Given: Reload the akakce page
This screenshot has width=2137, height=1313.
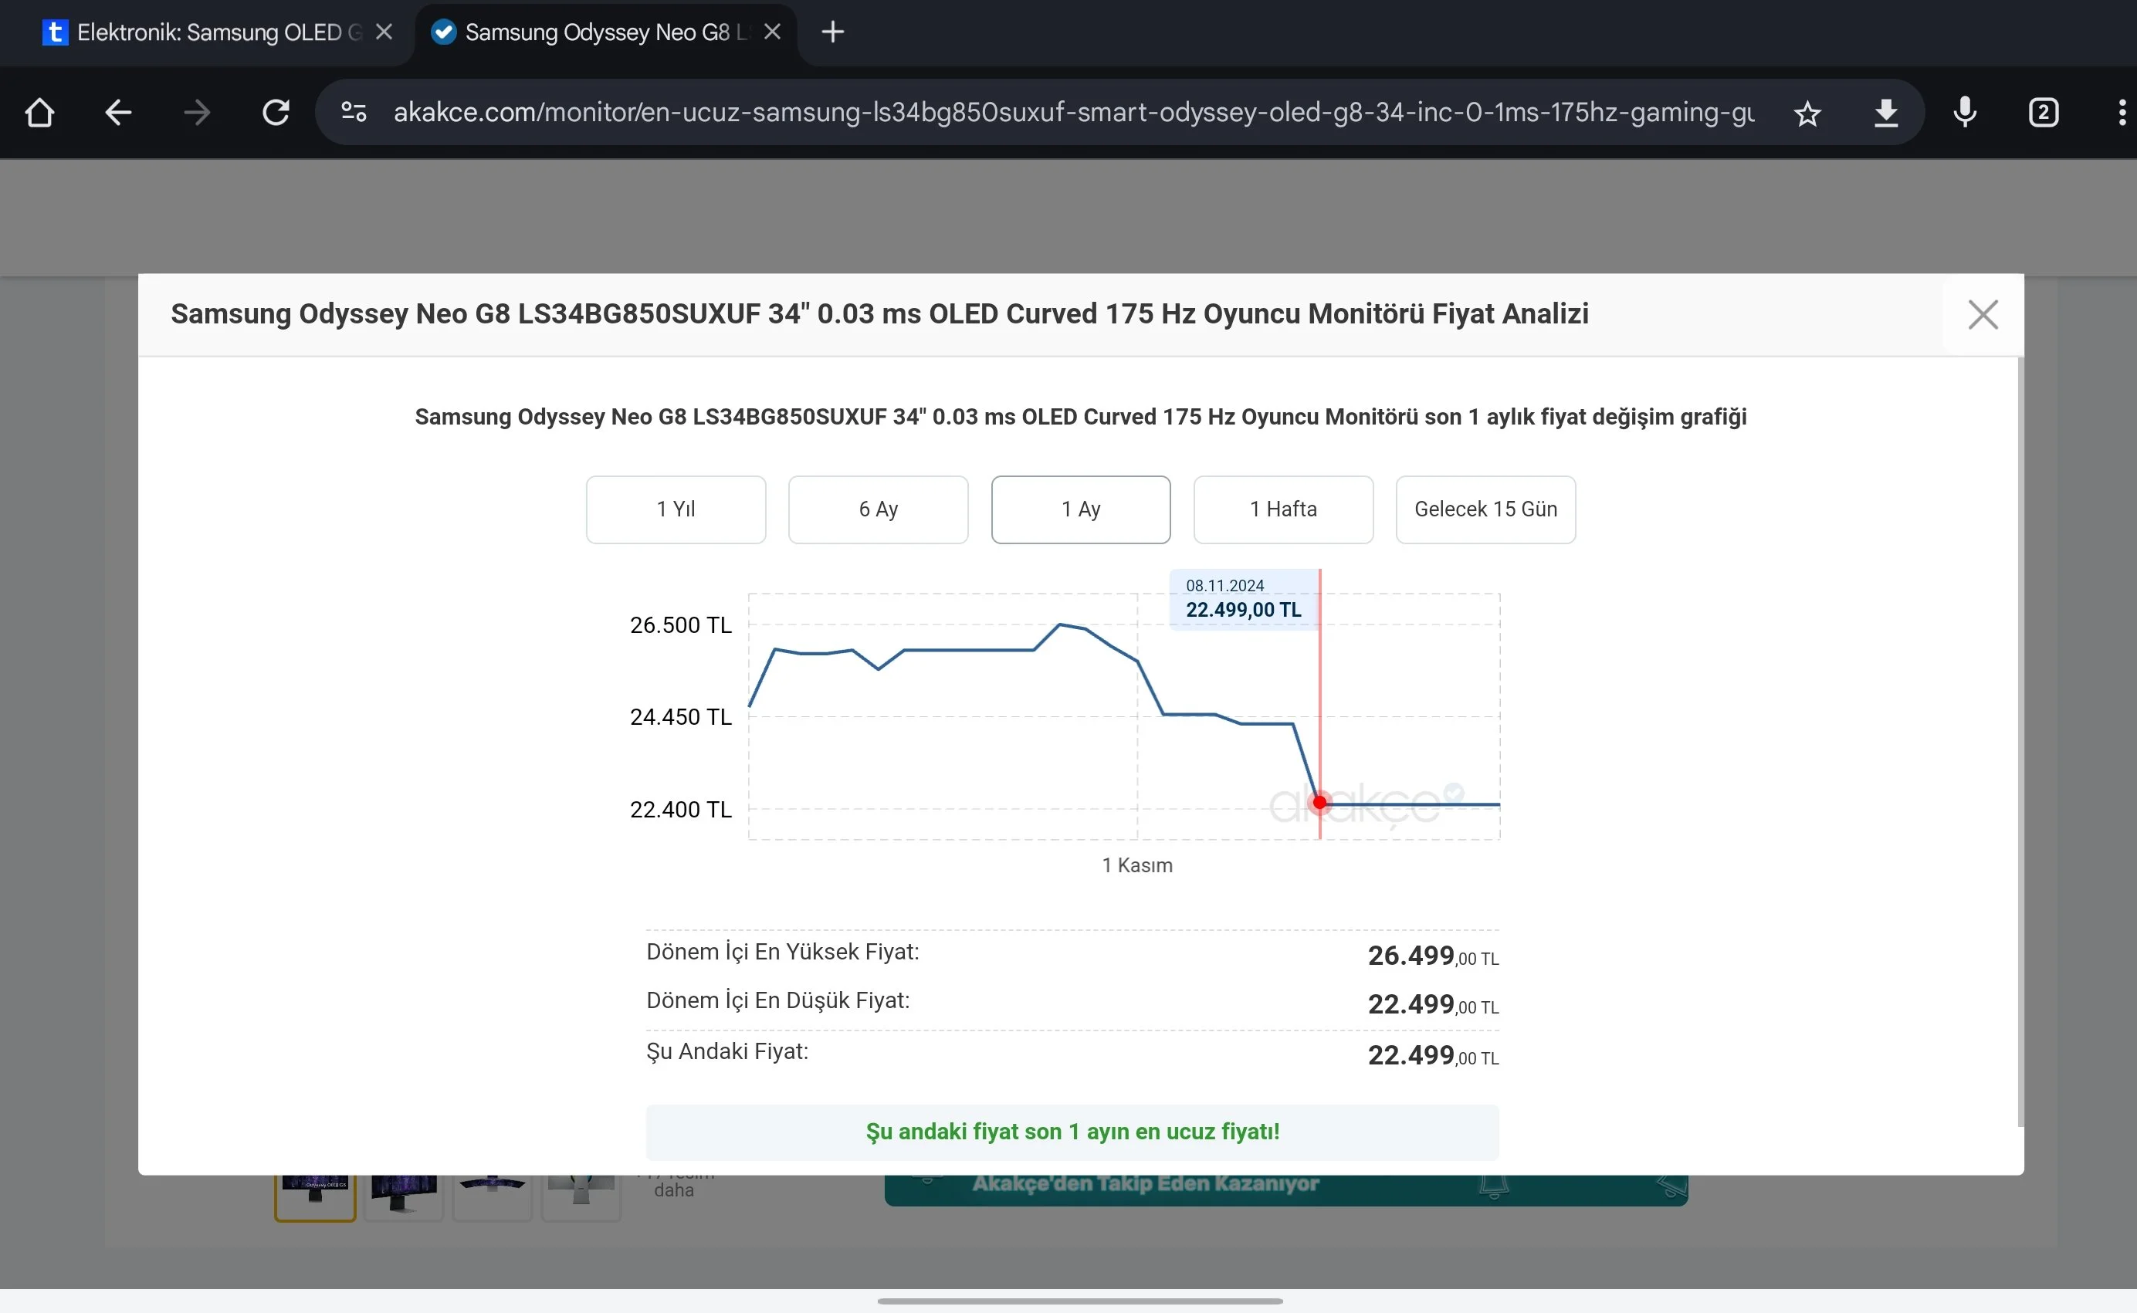Looking at the screenshot, I should (x=276, y=113).
